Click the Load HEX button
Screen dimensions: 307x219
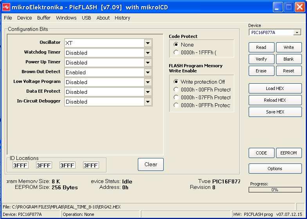(x=275, y=88)
